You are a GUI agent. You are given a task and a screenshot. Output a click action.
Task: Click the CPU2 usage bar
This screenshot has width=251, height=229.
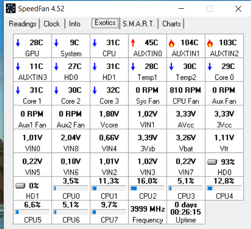[147, 189]
